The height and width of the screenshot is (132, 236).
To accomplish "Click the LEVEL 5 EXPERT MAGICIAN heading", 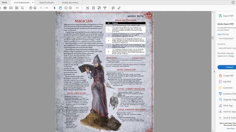I will click(131, 89).
